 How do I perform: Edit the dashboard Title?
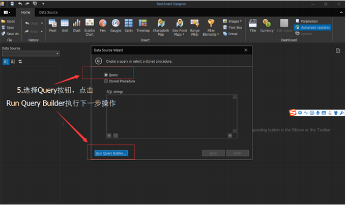click(253, 26)
